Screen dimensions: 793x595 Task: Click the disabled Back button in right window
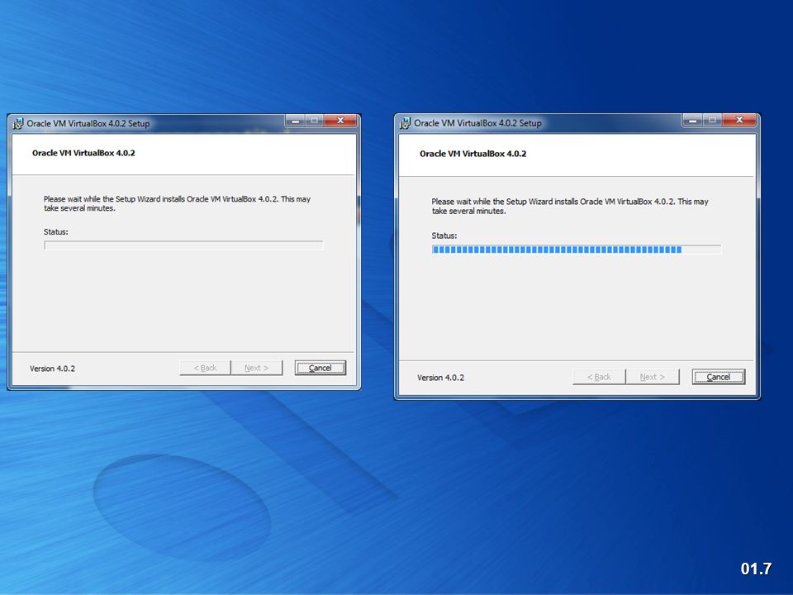click(x=600, y=377)
